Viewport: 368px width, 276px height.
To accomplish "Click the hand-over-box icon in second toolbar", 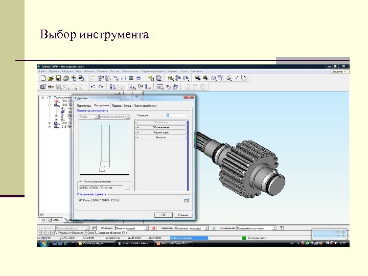I will pos(175,87).
